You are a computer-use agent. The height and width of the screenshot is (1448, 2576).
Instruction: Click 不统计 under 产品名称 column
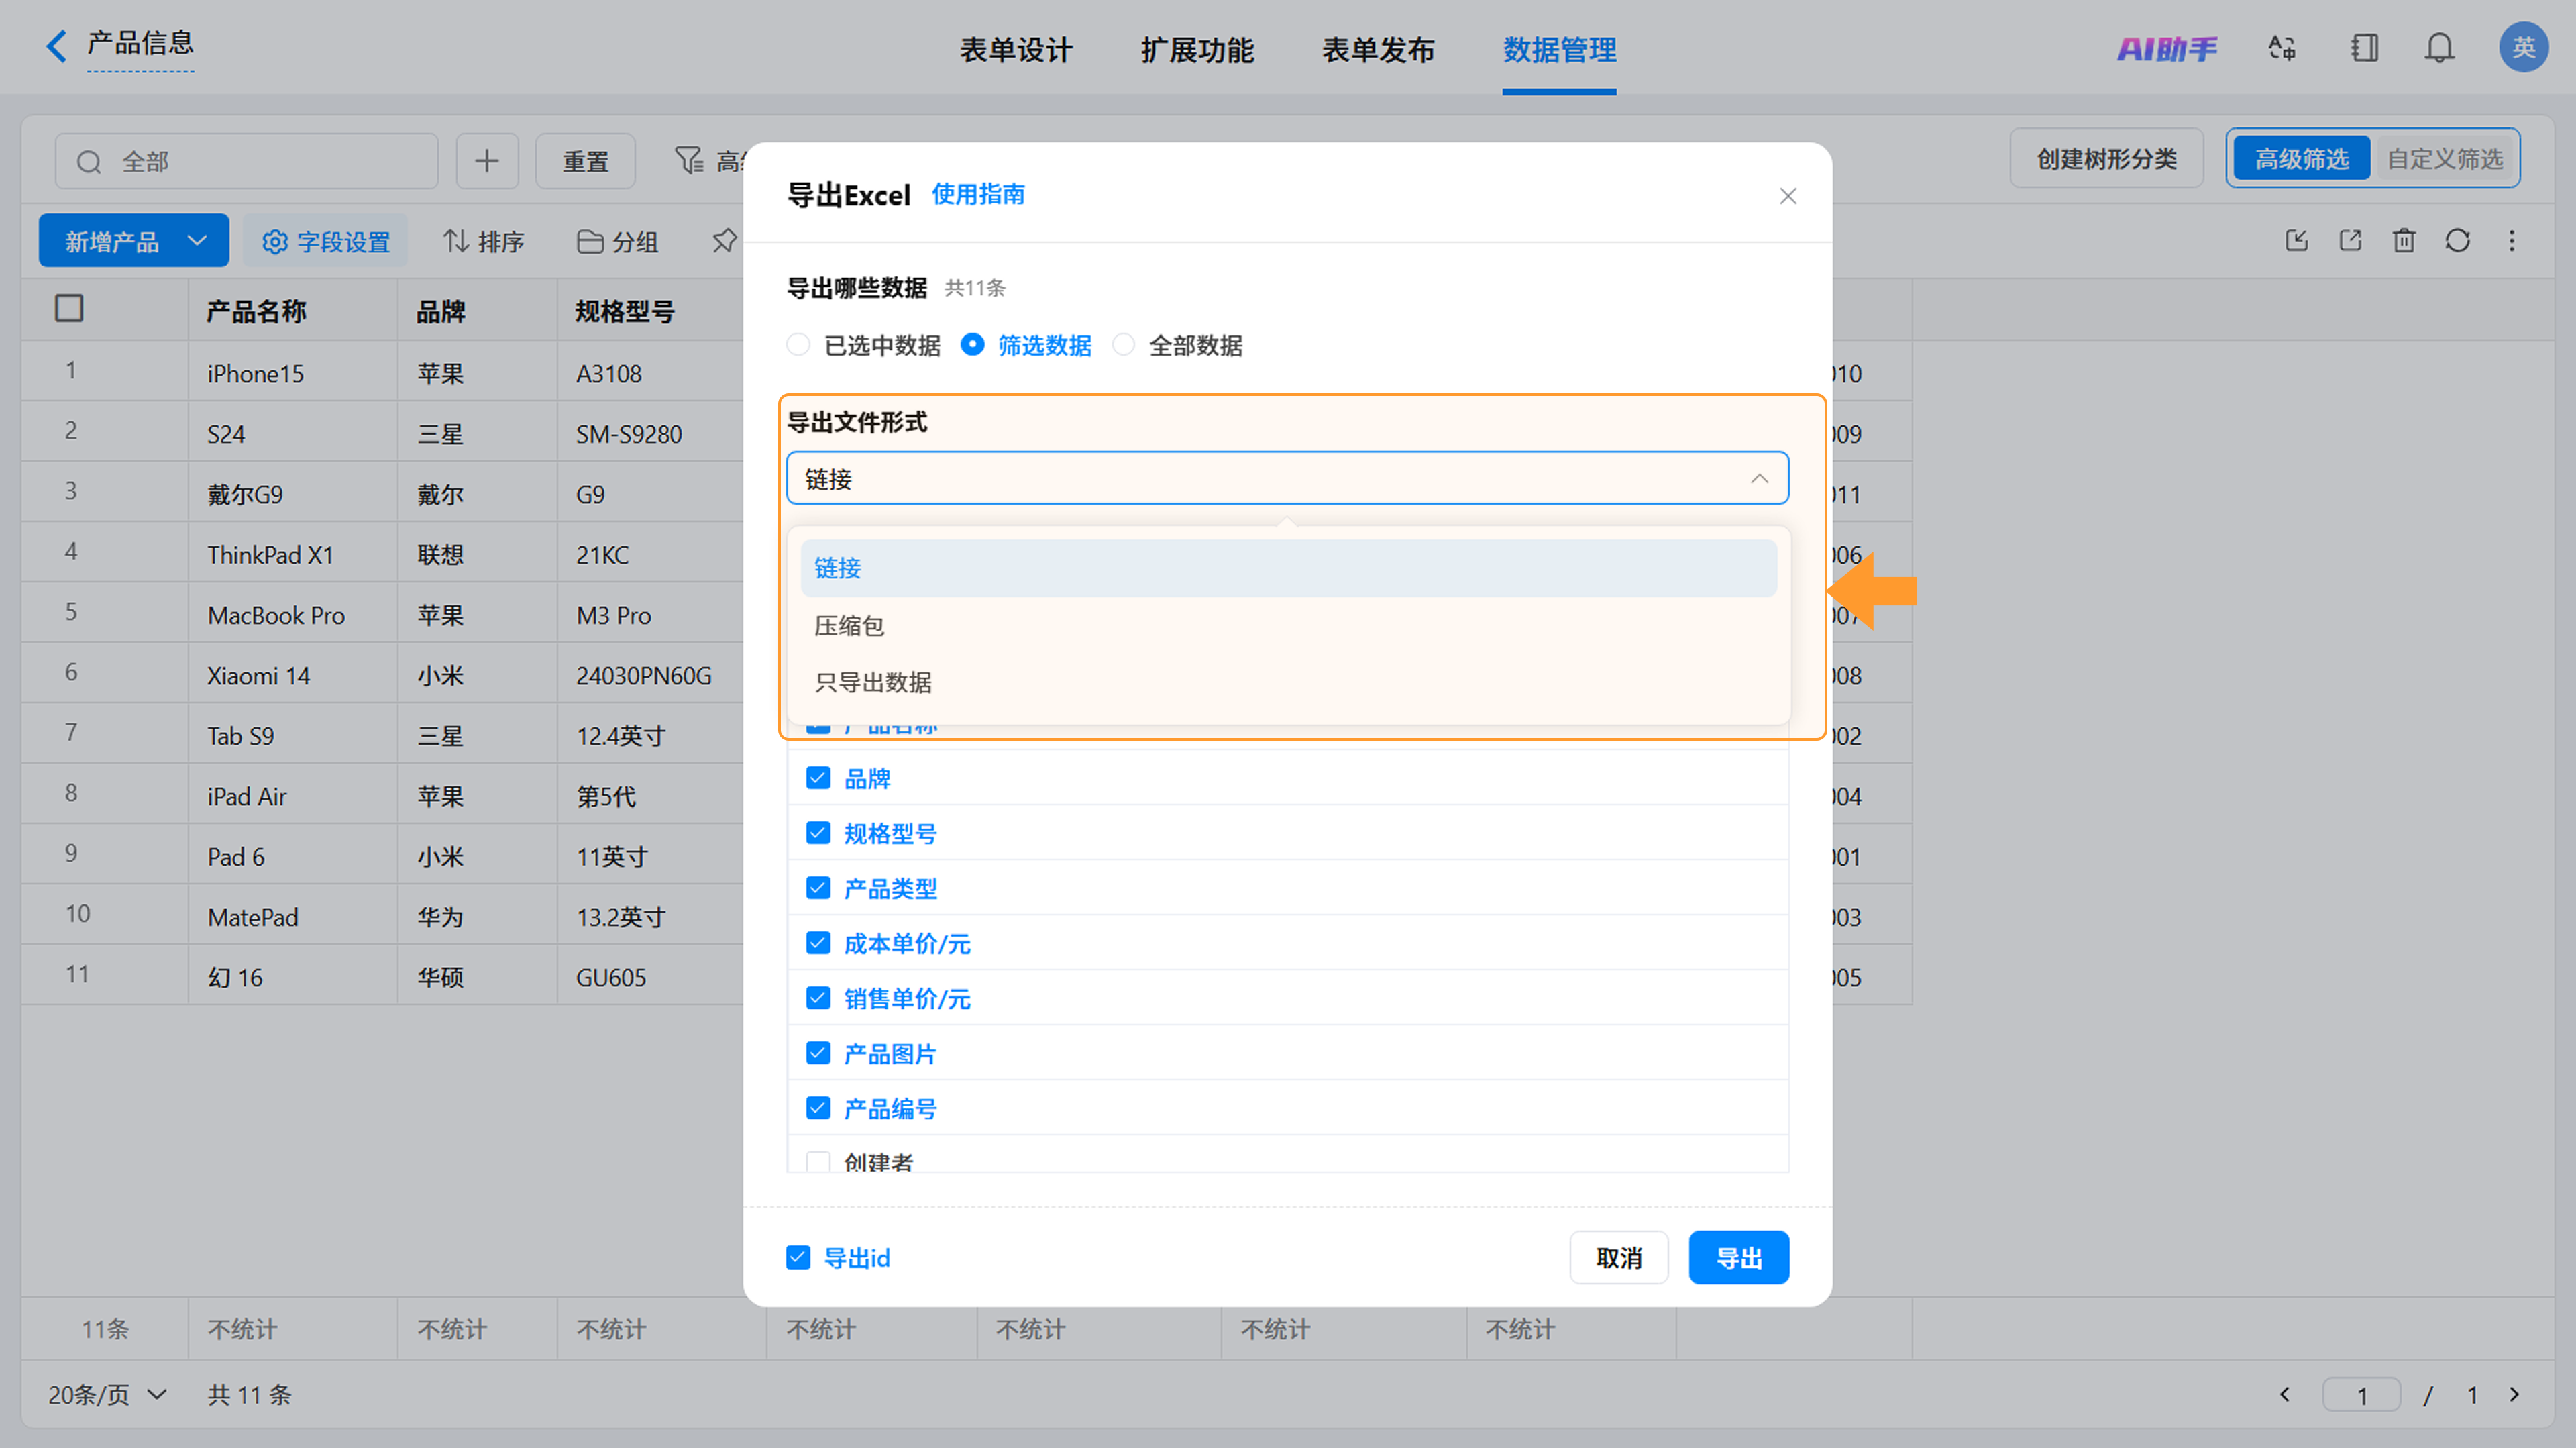pos(242,1329)
